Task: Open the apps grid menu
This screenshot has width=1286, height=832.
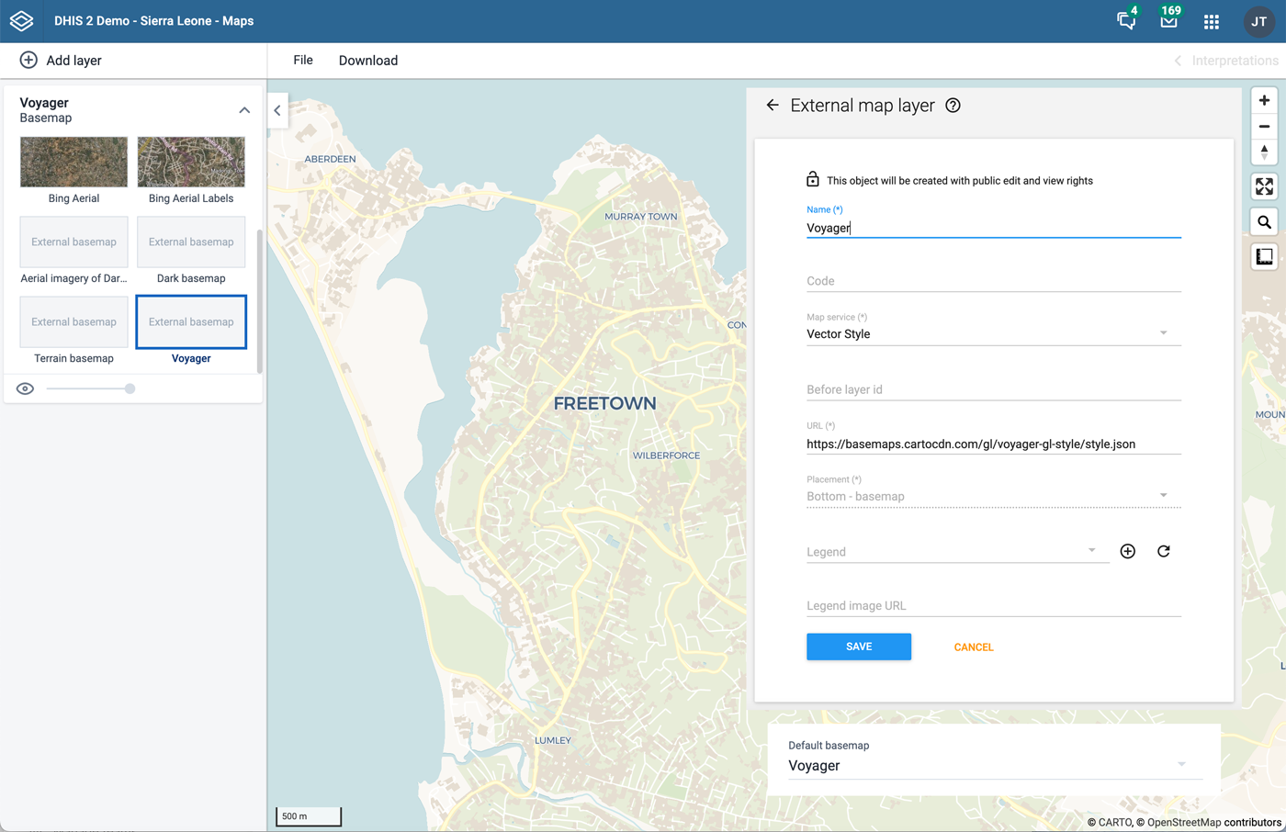Action: click(1211, 21)
